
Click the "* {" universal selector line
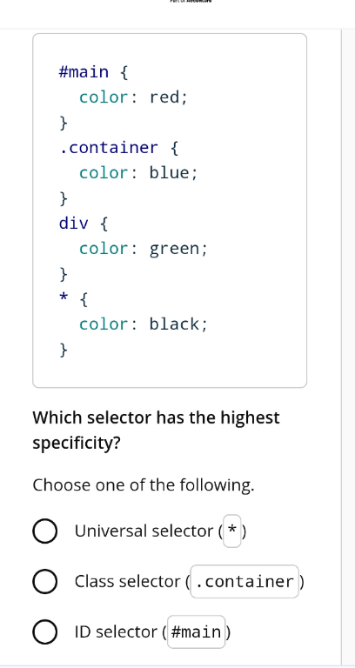(x=73, y=299)
